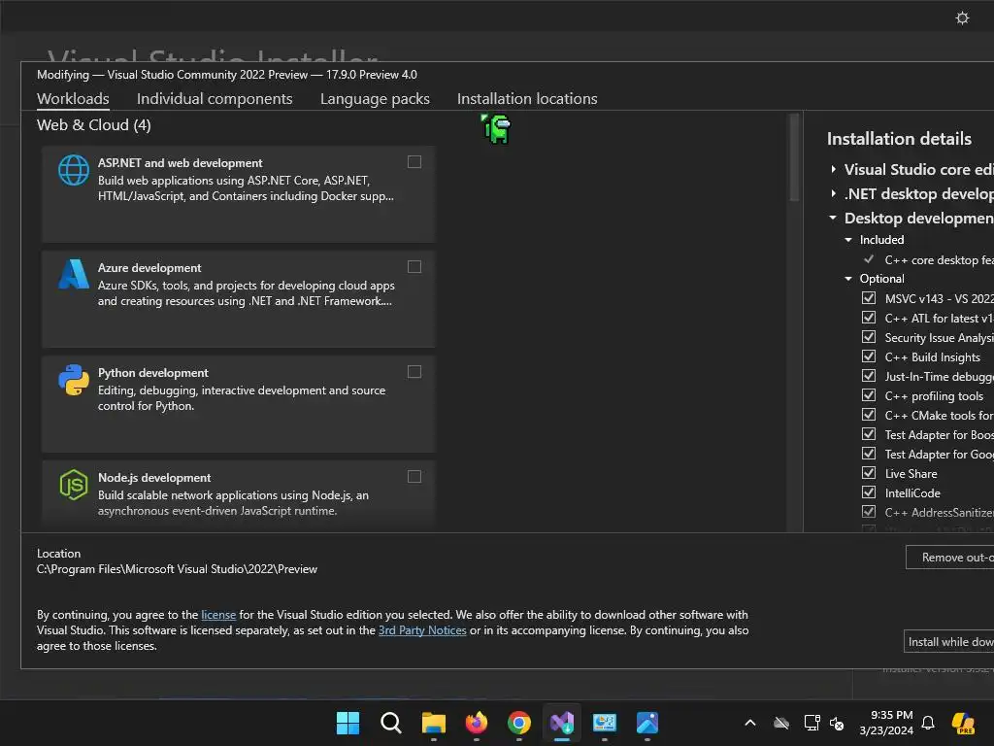The height and width of the screenshot is (746, 994).
Task: Click the workloads list vertical scrollbar
Action: coord(794,158)
